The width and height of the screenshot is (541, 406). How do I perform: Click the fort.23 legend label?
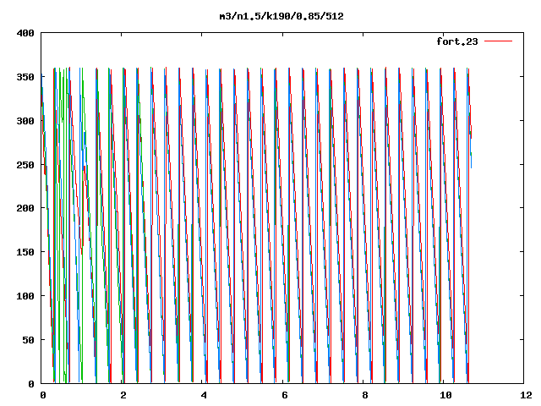pos(457,41)
